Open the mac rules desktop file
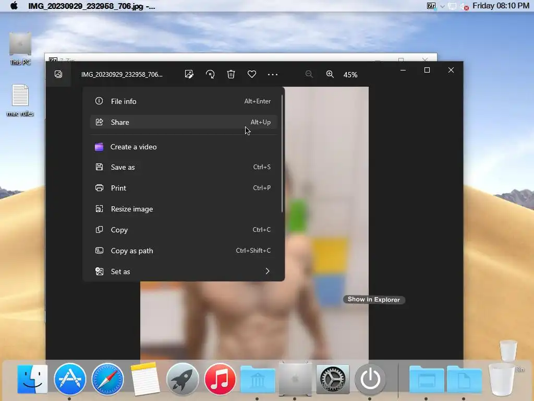 coord(20,100)
